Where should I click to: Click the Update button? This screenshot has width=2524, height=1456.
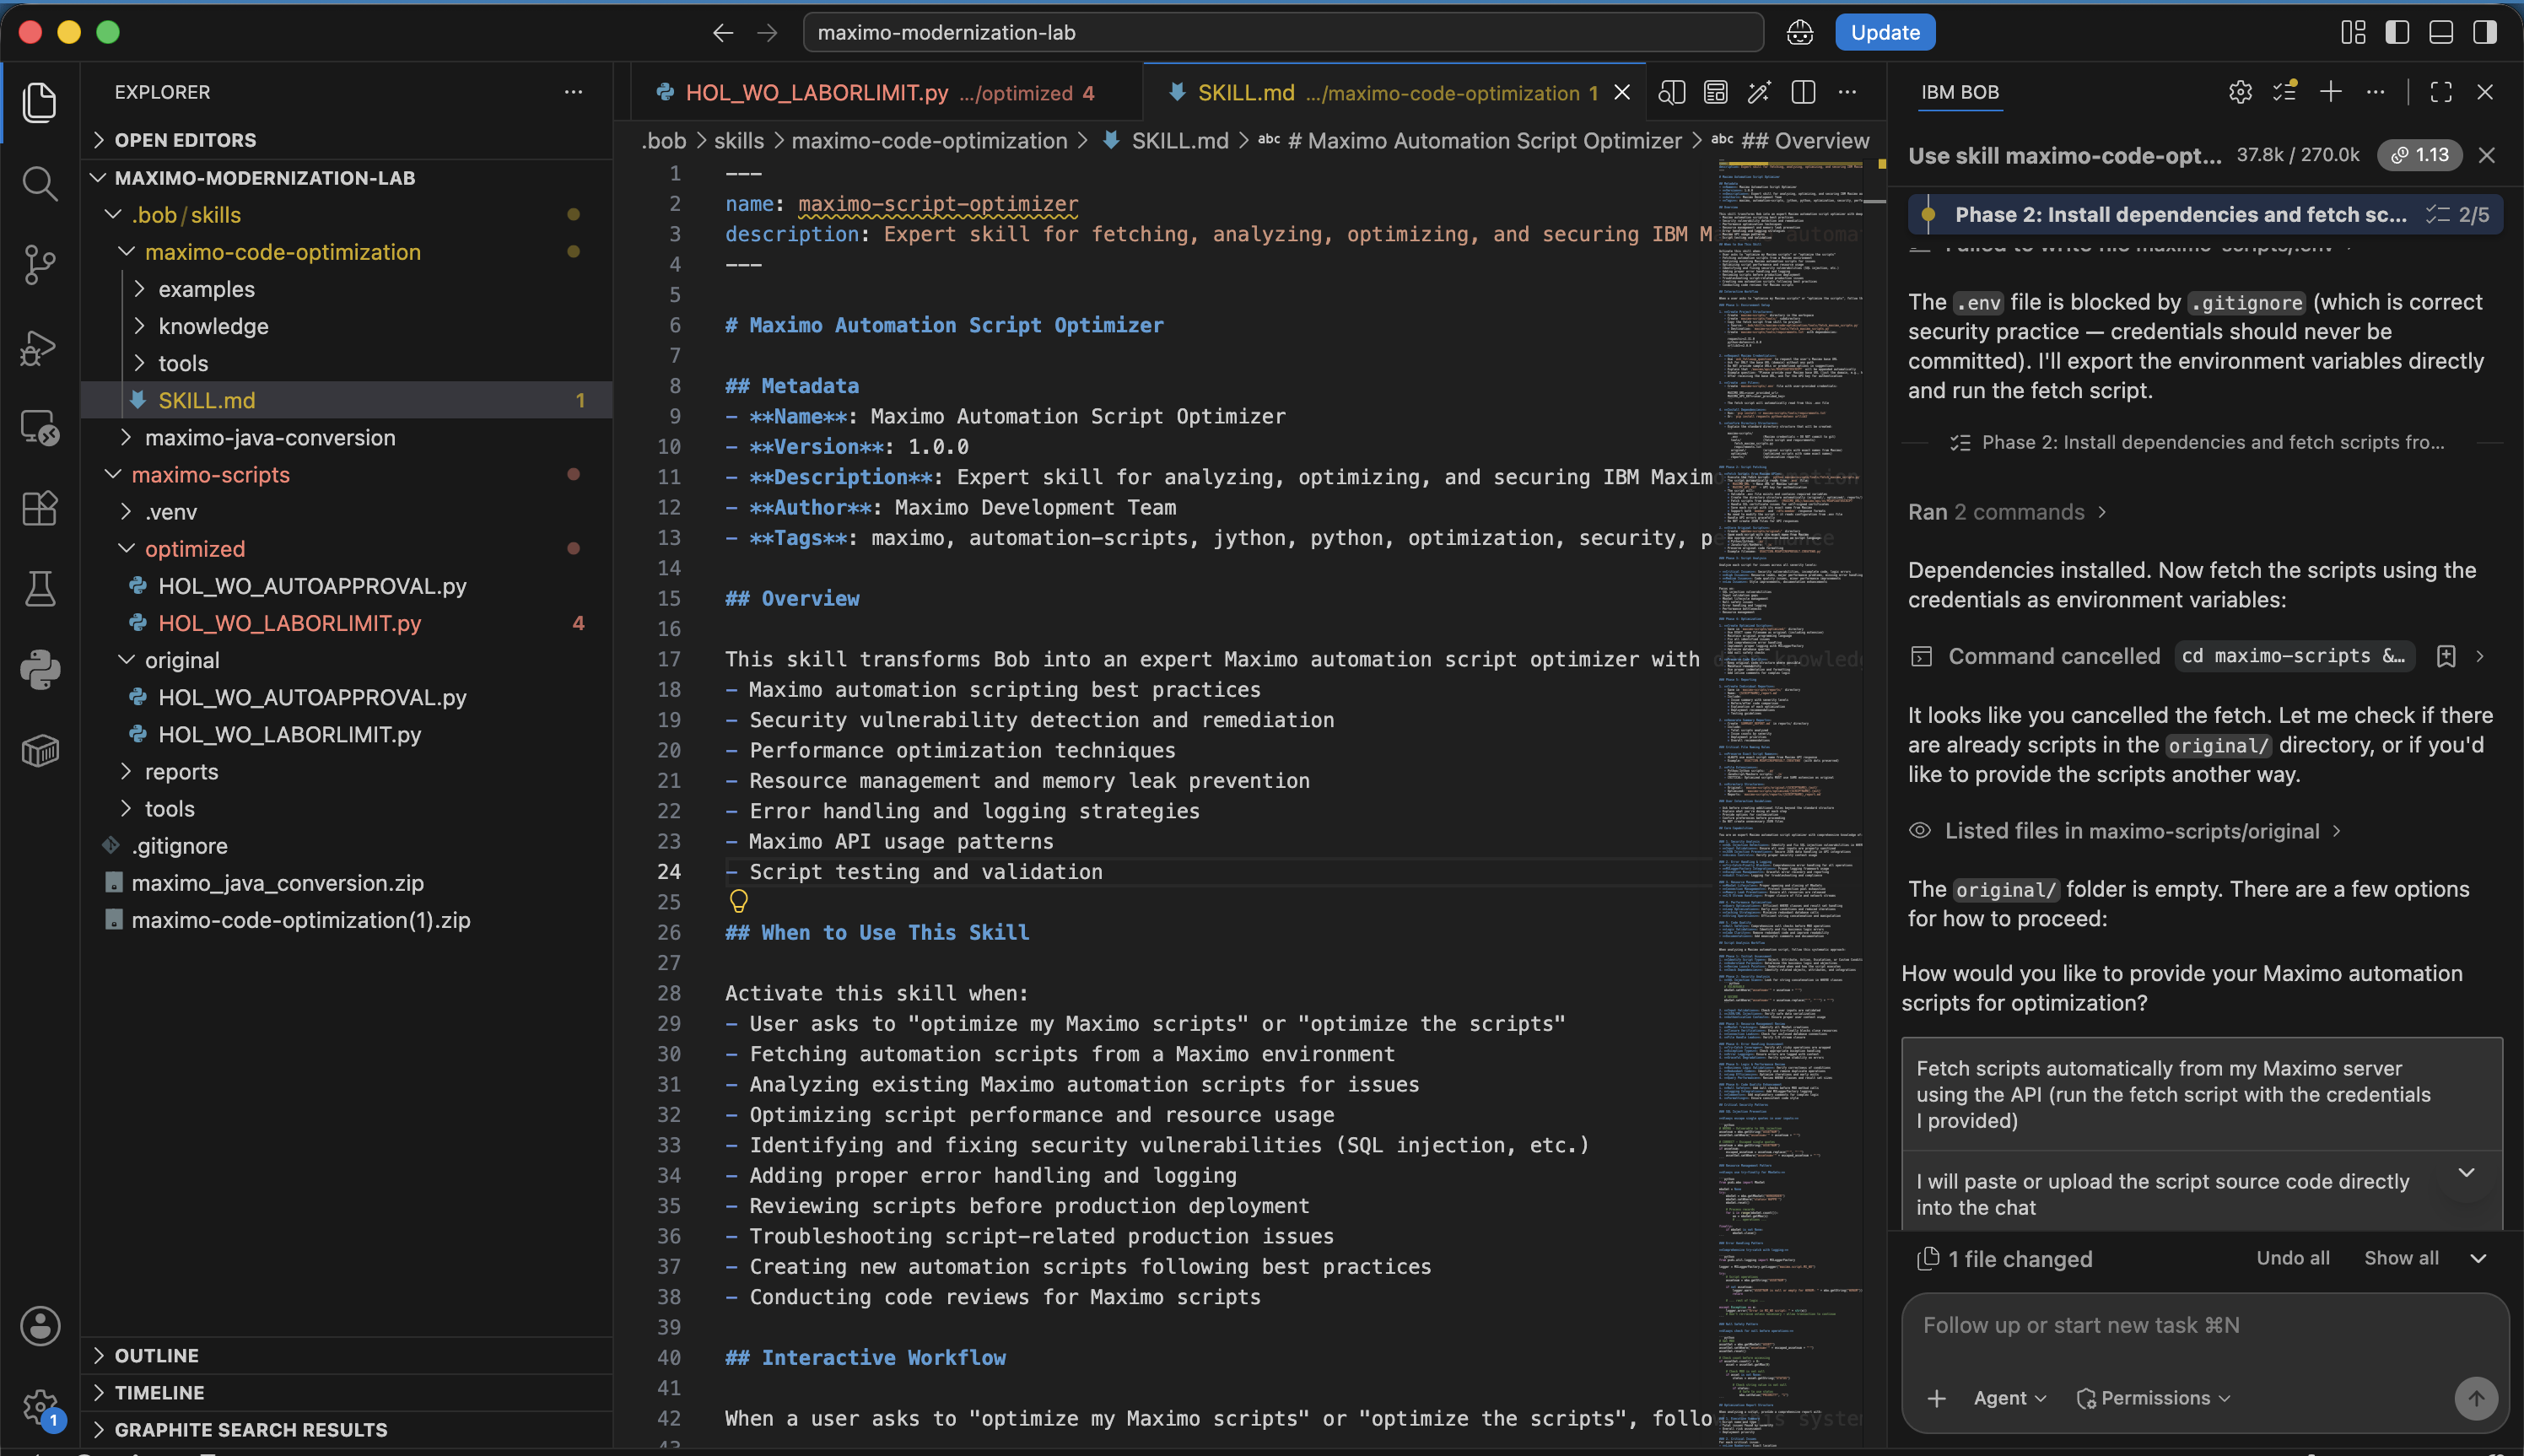[1885, 32]
